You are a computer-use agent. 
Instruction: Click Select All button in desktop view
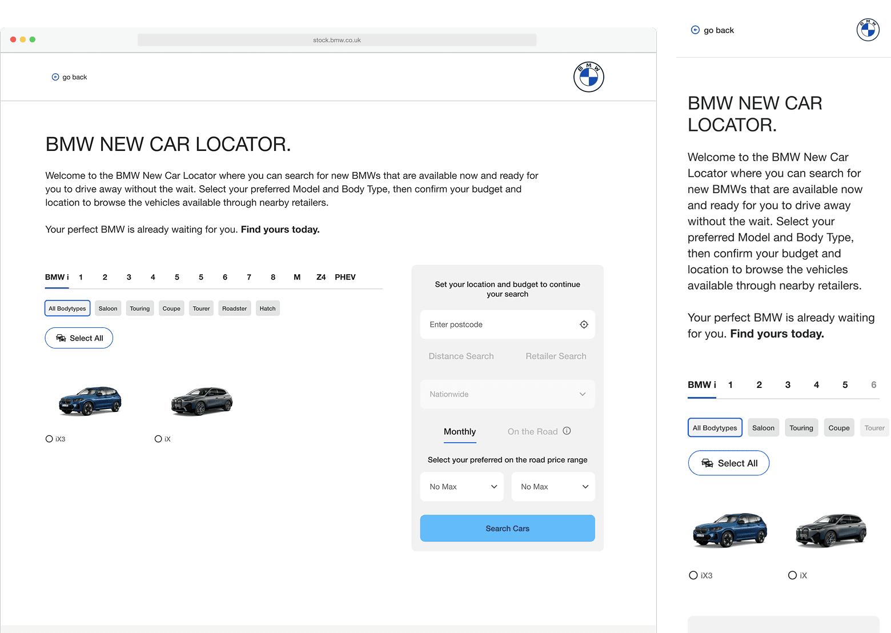[x=79, y=338]
